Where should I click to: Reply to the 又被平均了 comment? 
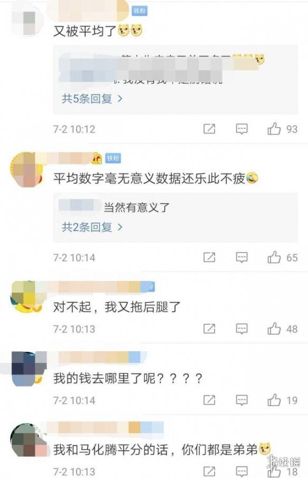pos(242,129)
